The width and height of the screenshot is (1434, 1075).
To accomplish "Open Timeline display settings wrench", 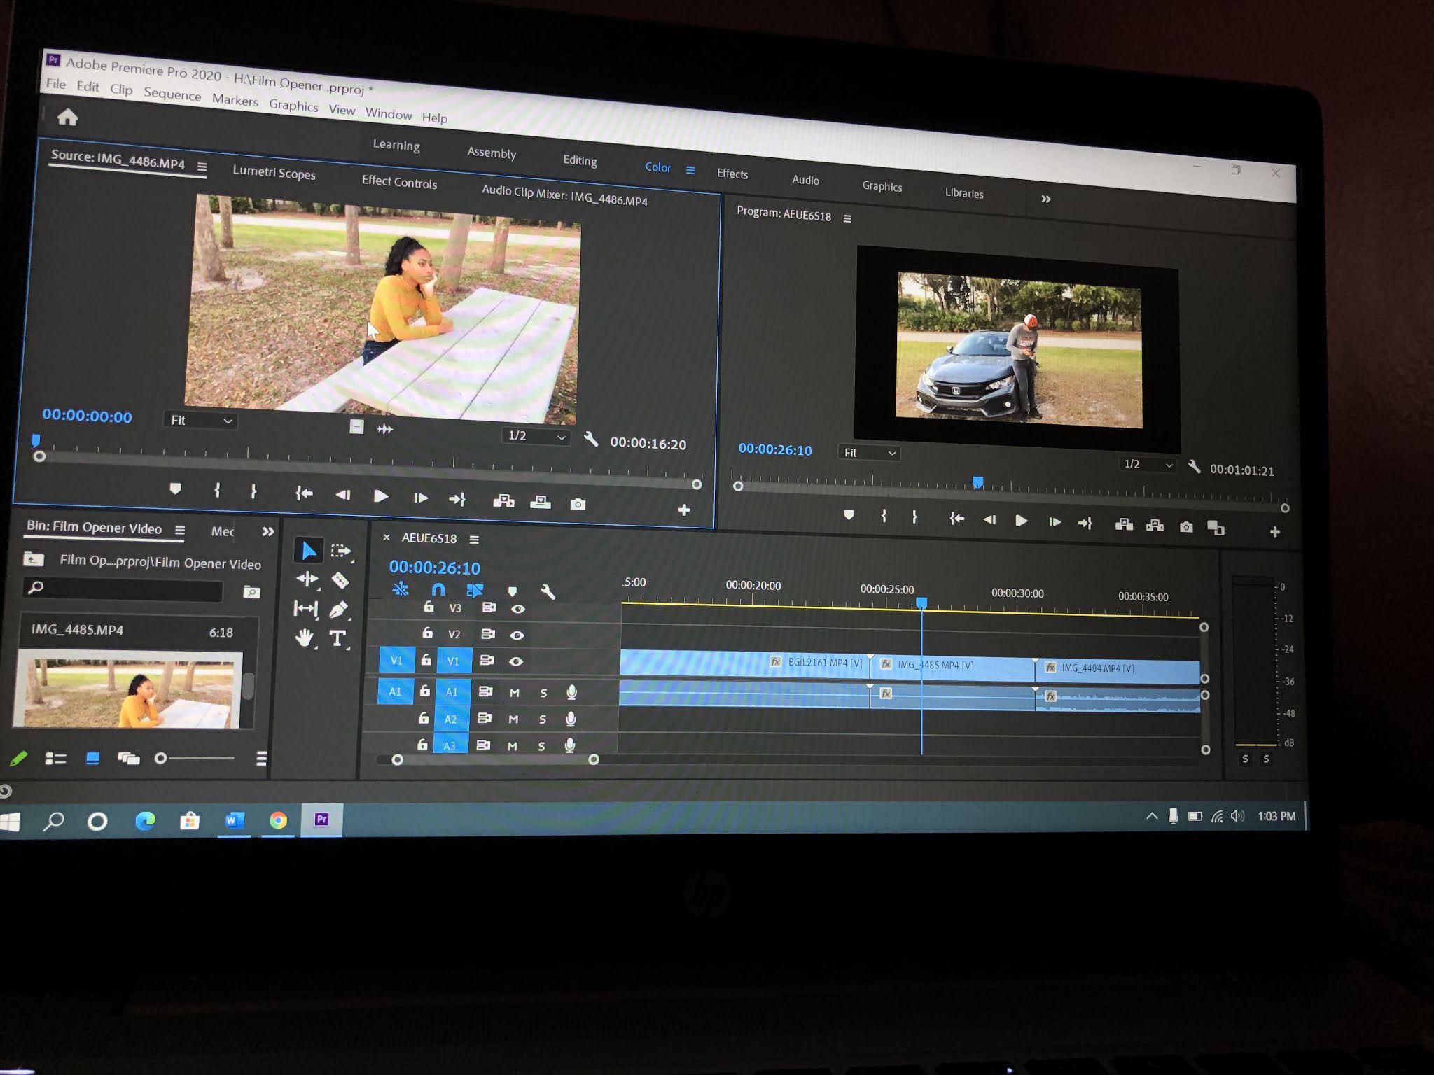I will [x=548, y=592].
